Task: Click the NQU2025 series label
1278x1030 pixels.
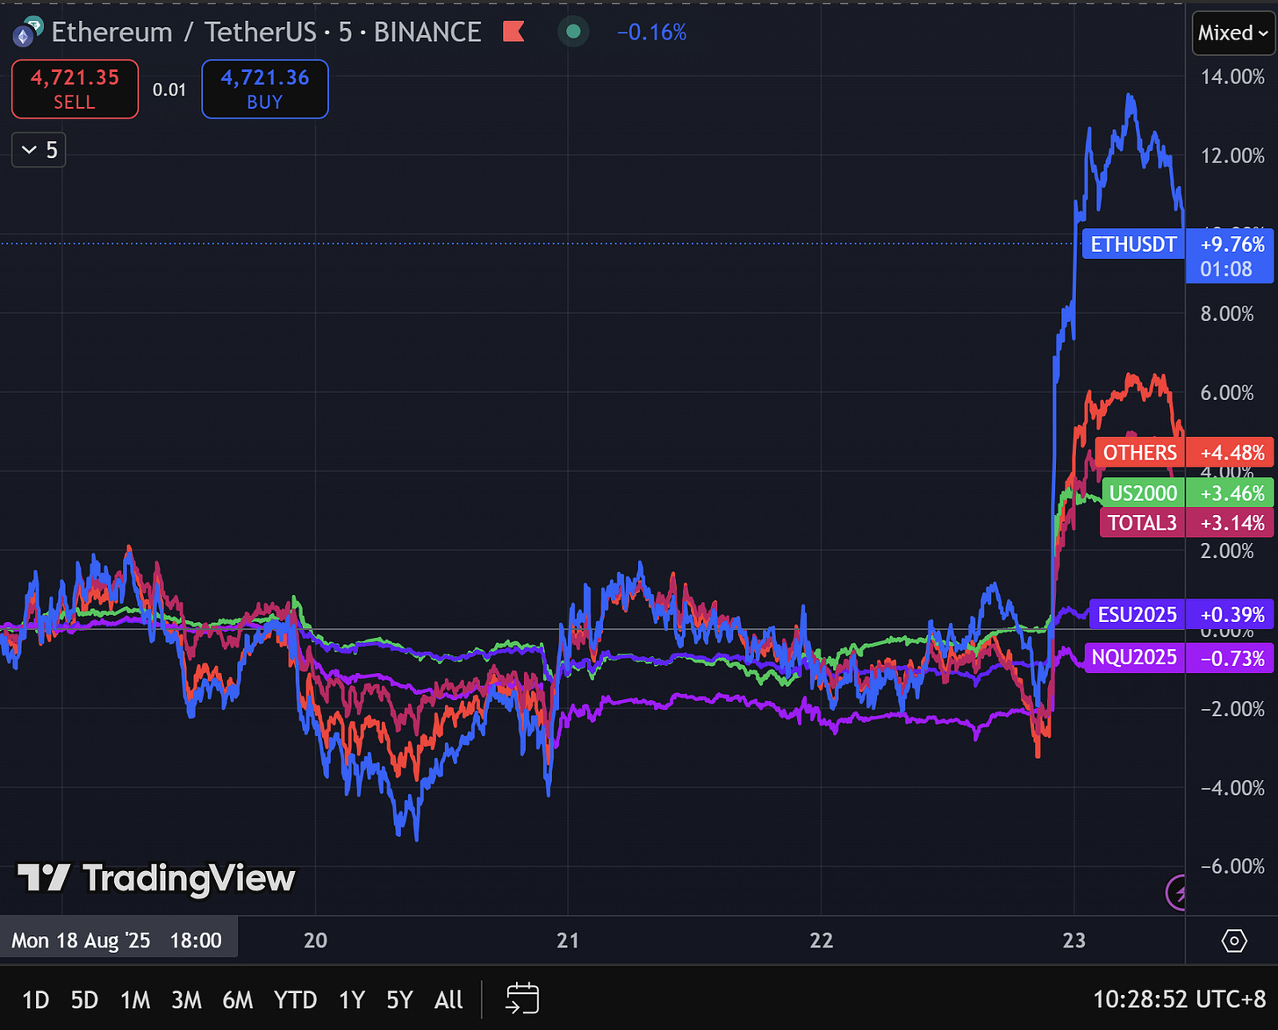Action: point(1135,658)
